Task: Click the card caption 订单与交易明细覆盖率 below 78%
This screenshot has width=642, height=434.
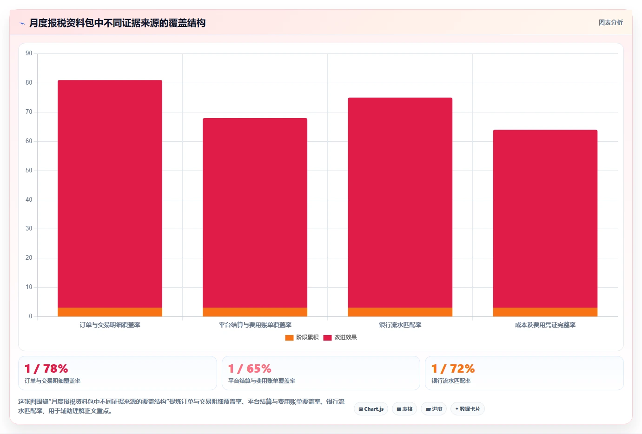Action: (x=53, y=381)
